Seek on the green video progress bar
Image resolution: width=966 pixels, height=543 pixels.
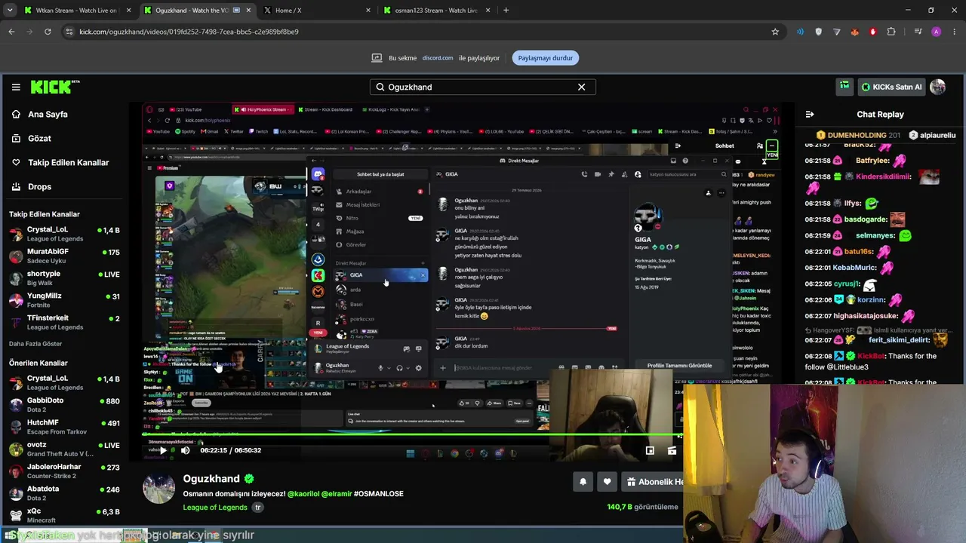click(x=412, y=434)
